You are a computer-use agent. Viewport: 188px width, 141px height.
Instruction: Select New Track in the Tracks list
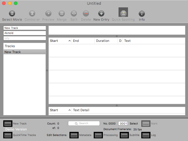point(25,52)
